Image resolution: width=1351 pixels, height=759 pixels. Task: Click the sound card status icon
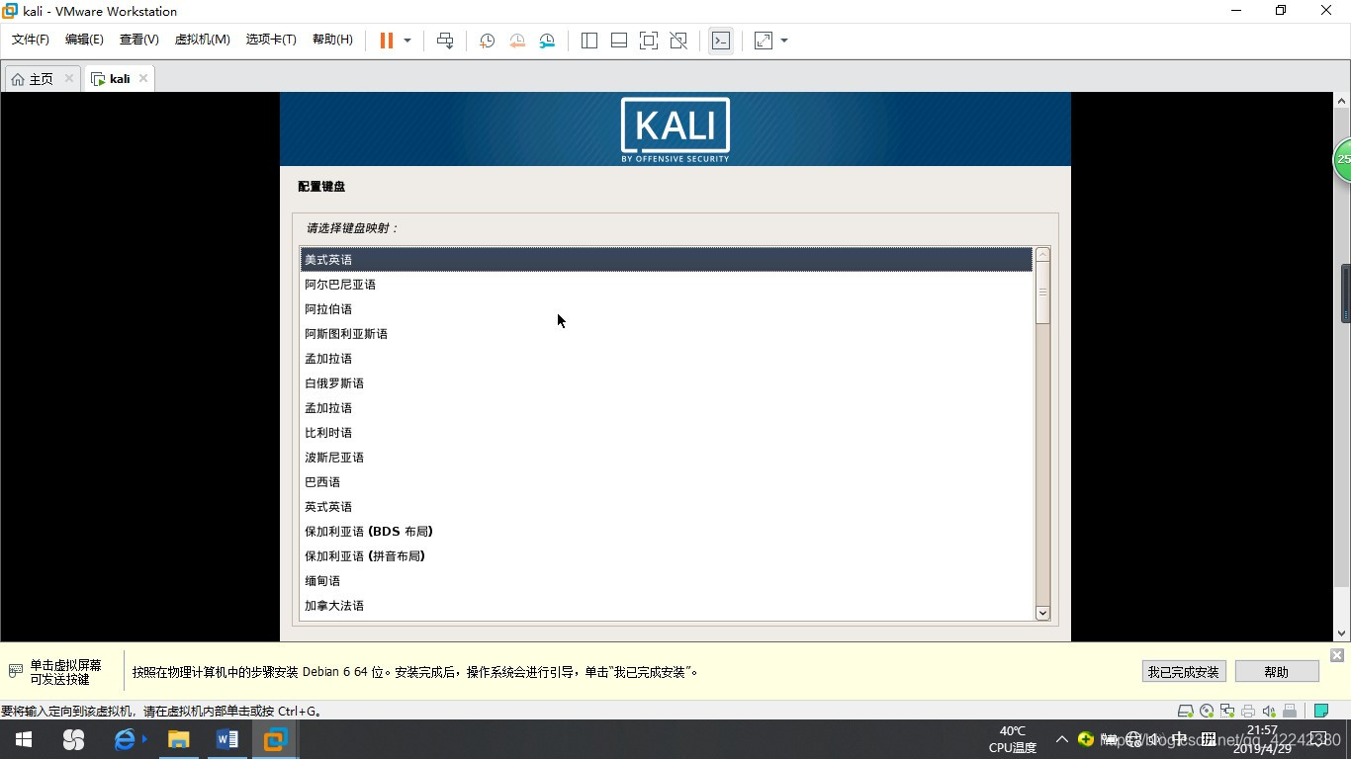pos(1269,711)
